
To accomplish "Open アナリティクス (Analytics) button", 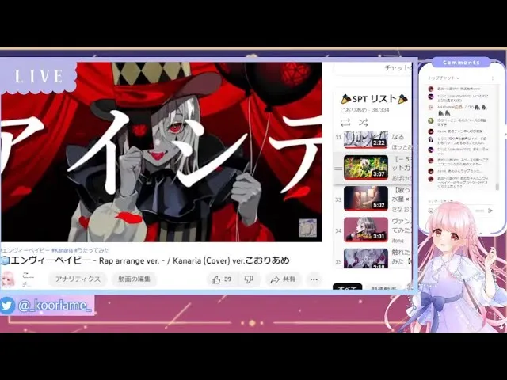I will (78, 279).
